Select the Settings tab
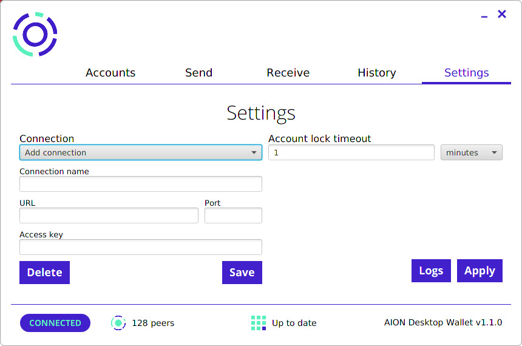522x346 pixels. coord(466,73)
